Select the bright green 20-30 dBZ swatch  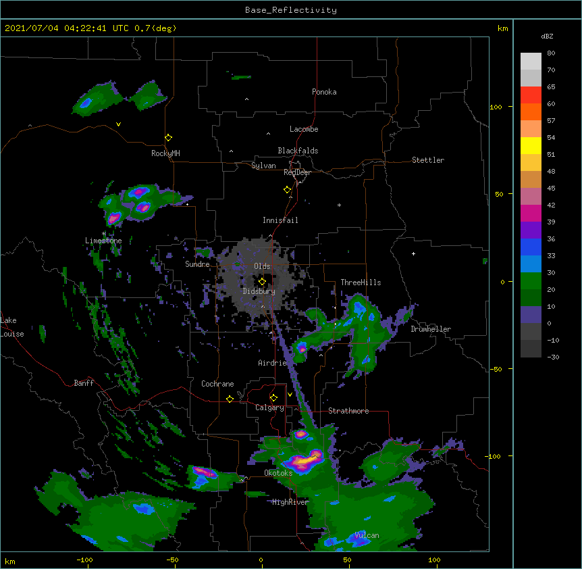point(531,281)
